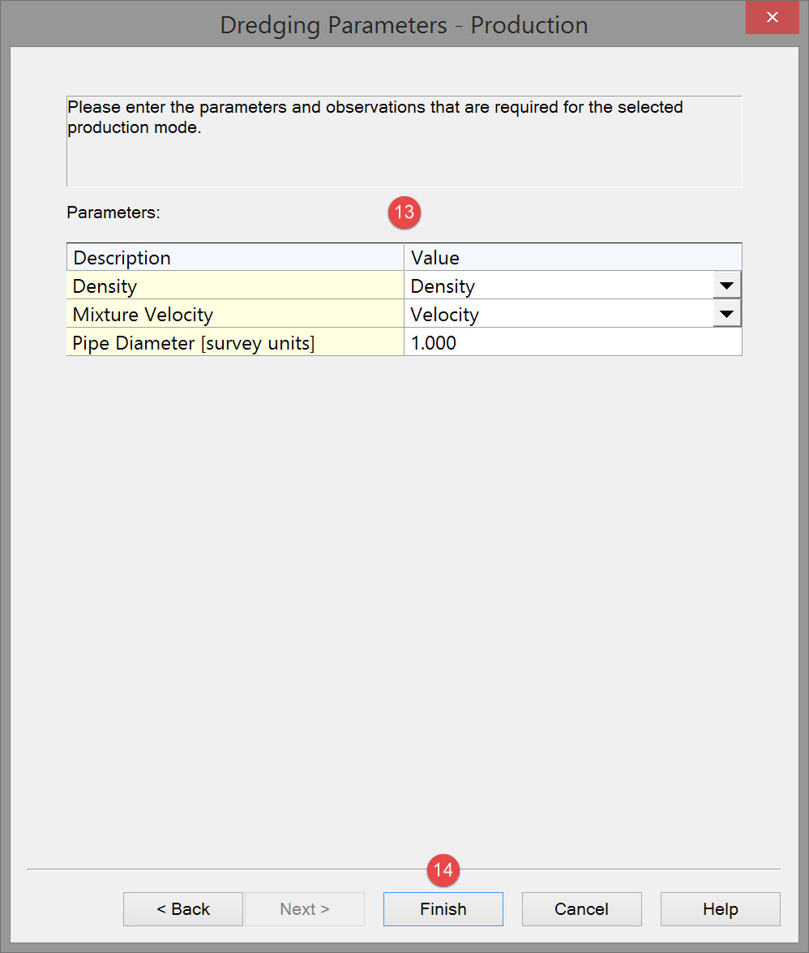Image resolution: width=809 pixels, height=953 pixels.
Task: Click the red badge numbered 14
Action: (x=443, y=870)
